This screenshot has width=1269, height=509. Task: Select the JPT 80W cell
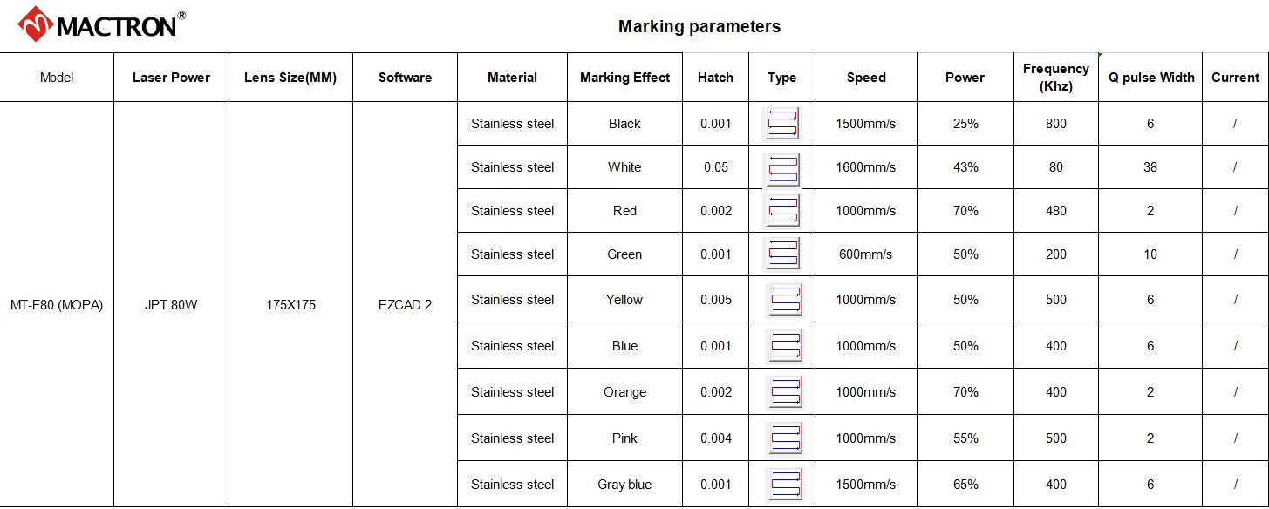[x=171, y=305]
